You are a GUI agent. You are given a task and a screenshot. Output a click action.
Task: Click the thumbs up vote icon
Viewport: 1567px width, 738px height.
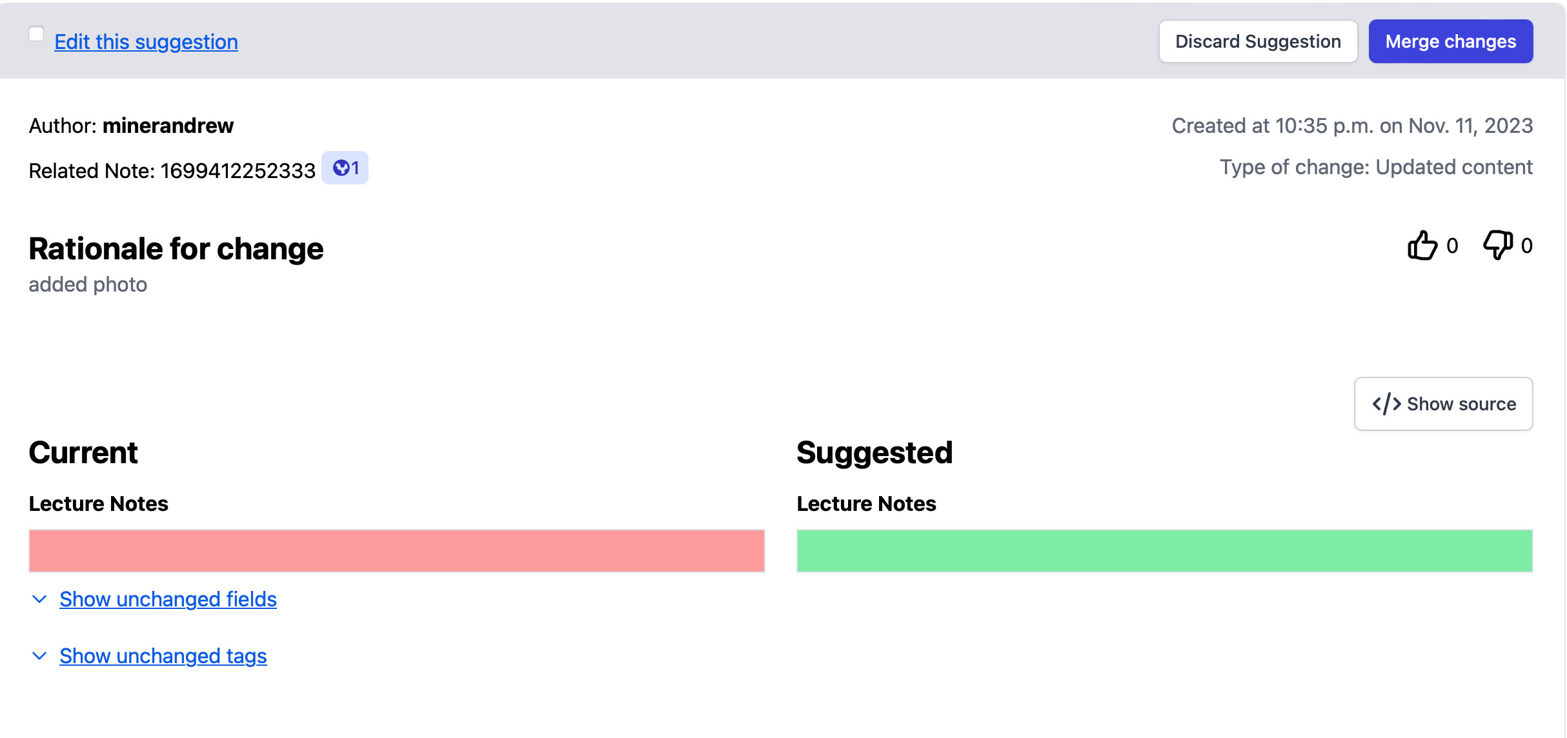1422,245
